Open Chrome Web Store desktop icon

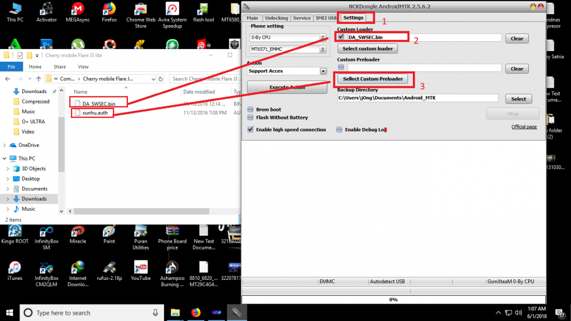[x=140, y=15]
